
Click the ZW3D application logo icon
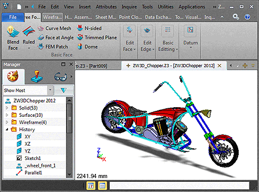[6, 6]
